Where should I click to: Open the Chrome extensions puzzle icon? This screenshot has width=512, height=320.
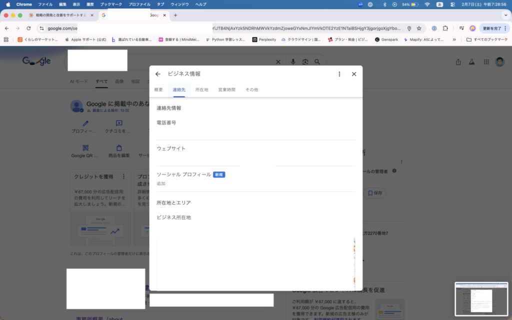pos(445,28)
